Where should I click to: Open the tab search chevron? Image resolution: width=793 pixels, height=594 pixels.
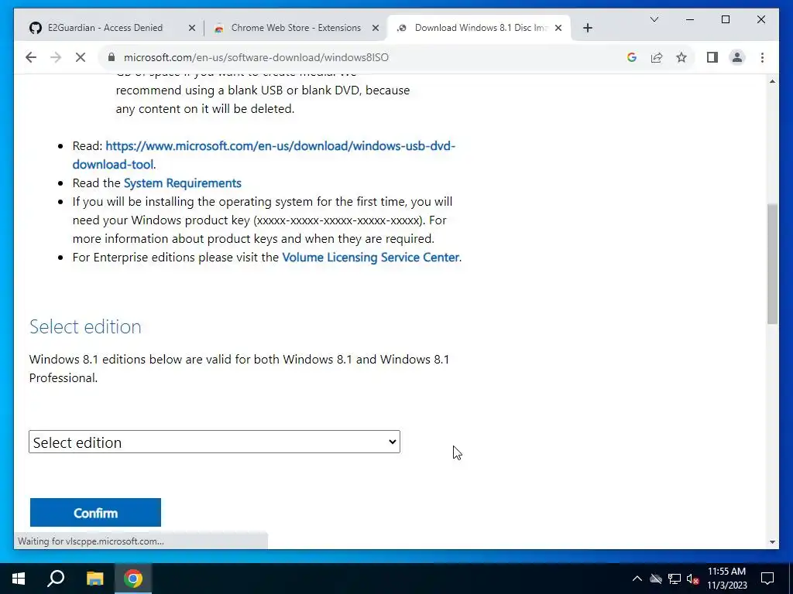point(654,19)
